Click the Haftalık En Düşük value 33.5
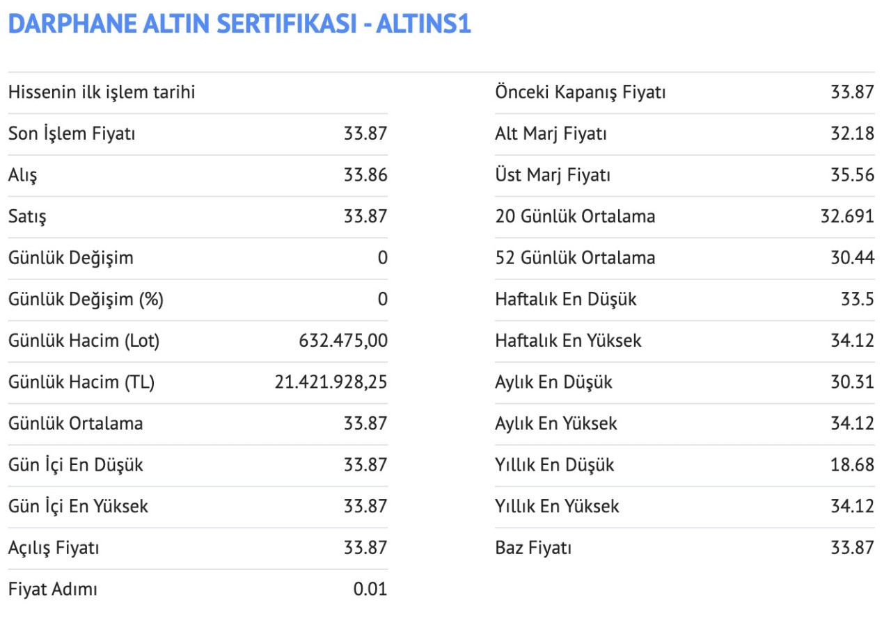The height and width of the screenshot is (620, 891). click(x=858, y=300)
